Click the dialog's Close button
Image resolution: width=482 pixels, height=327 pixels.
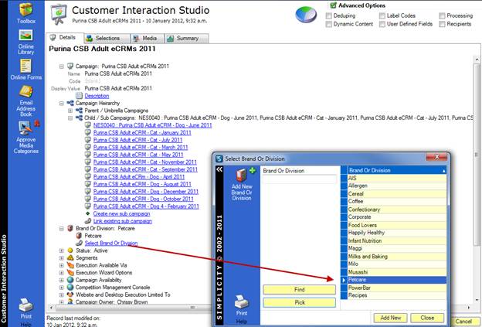[427, 318]
